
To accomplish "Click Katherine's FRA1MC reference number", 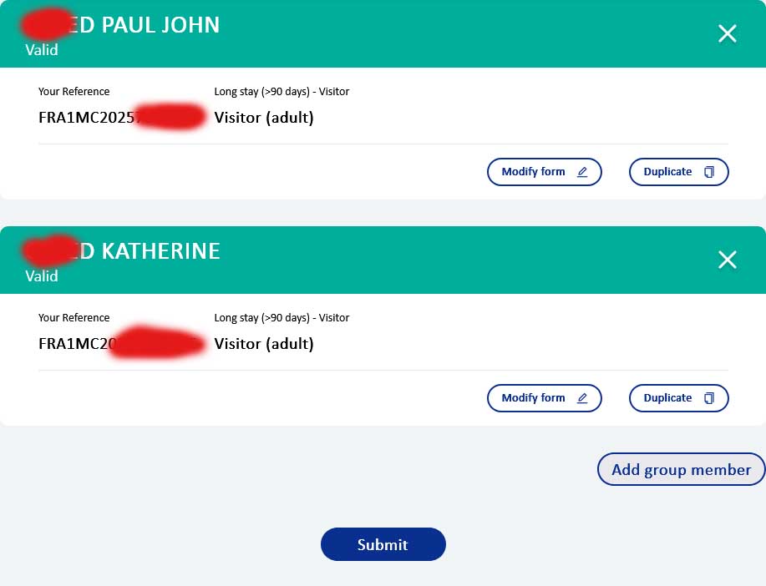I will point(74,344).
